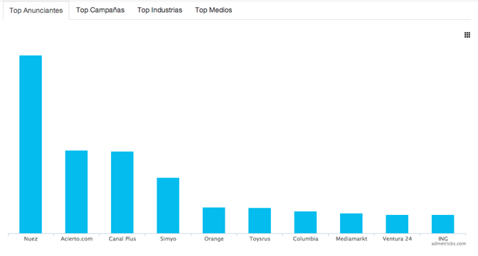Select the ING bar
The image size is (478, 256).
(442, 224)
